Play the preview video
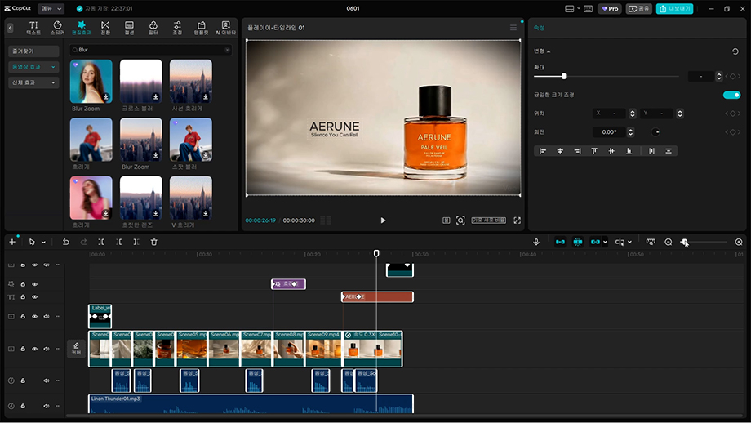Screen dimensions: 751x423 coord(383,220)
